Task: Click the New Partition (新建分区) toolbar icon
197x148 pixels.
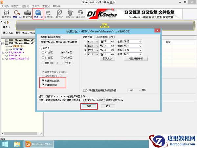Action: click(49, 14)
